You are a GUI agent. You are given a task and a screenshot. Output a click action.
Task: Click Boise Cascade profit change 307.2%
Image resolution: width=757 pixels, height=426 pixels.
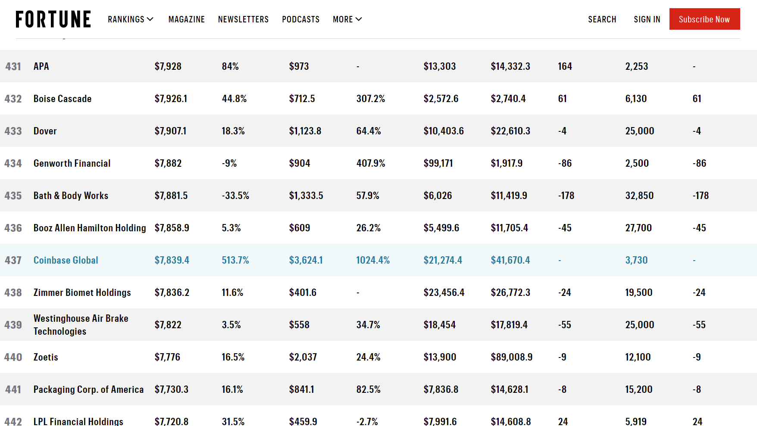(371, 99)
